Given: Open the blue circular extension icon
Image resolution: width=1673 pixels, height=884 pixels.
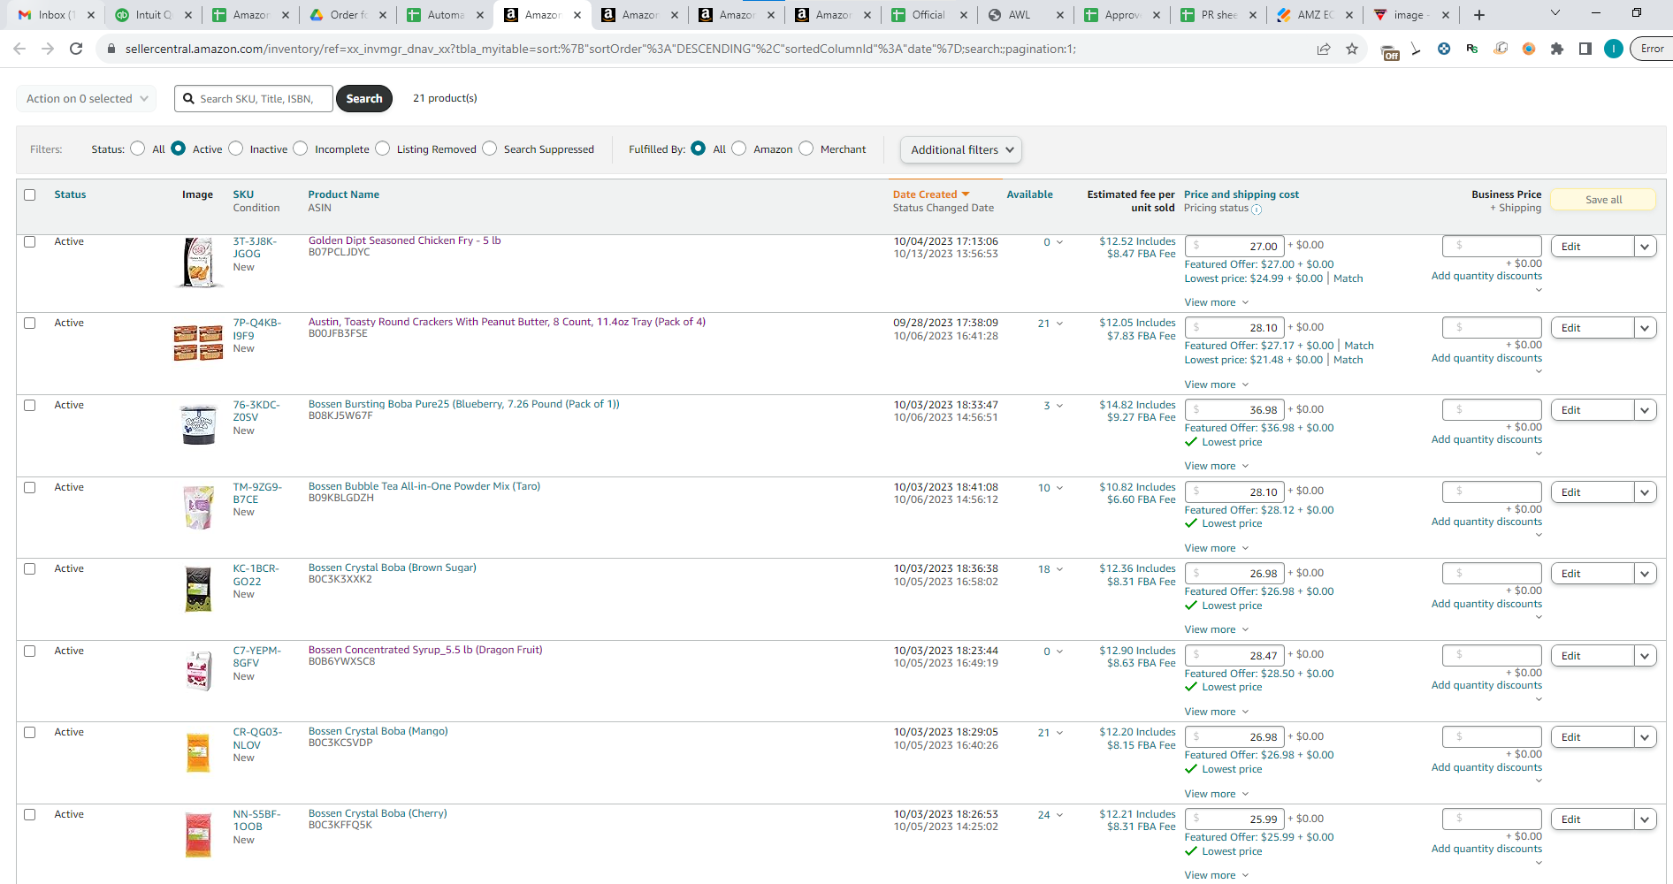Looking at the screenshot, I should pyautogui.click(x=1444, y=49).
